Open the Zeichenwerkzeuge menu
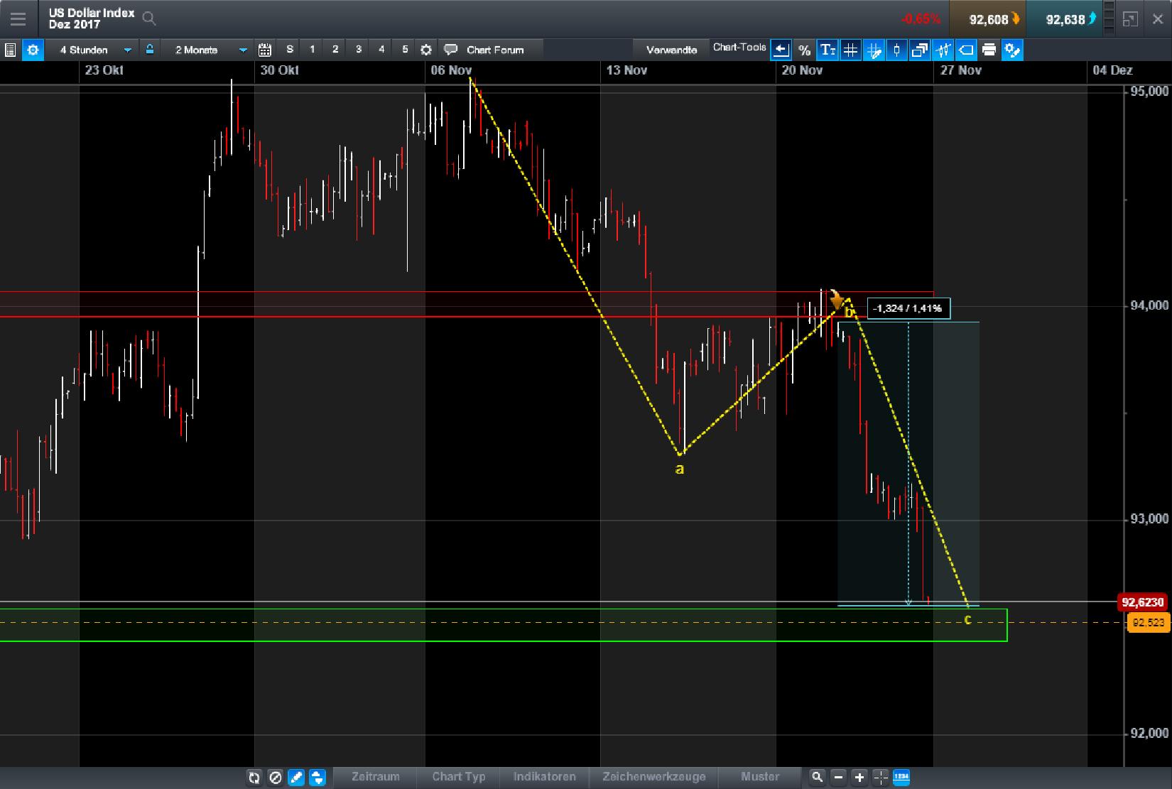 (x=653, y=777)
